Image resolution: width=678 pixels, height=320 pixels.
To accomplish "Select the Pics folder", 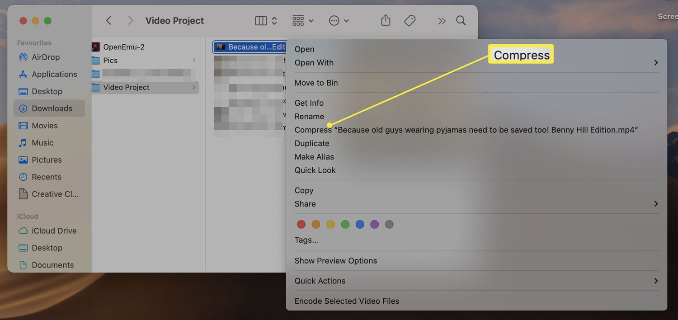I will [x=110, y=60].
